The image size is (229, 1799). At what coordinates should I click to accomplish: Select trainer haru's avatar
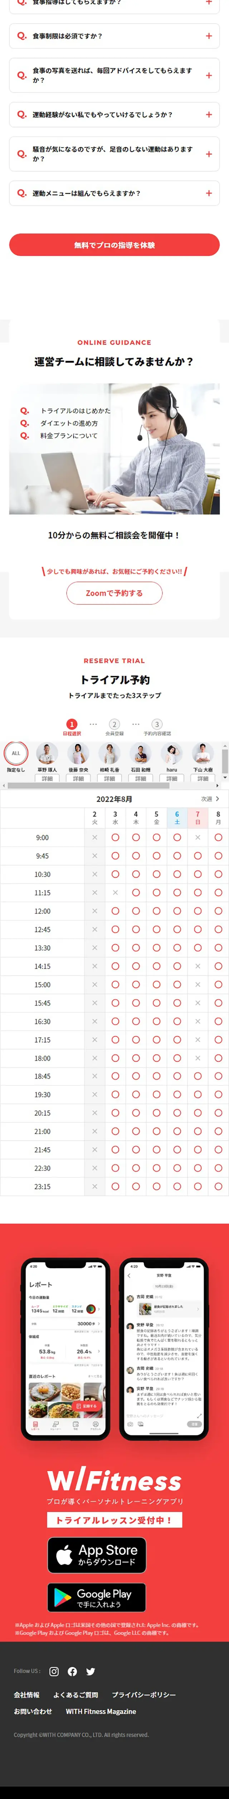click(172, 753)
